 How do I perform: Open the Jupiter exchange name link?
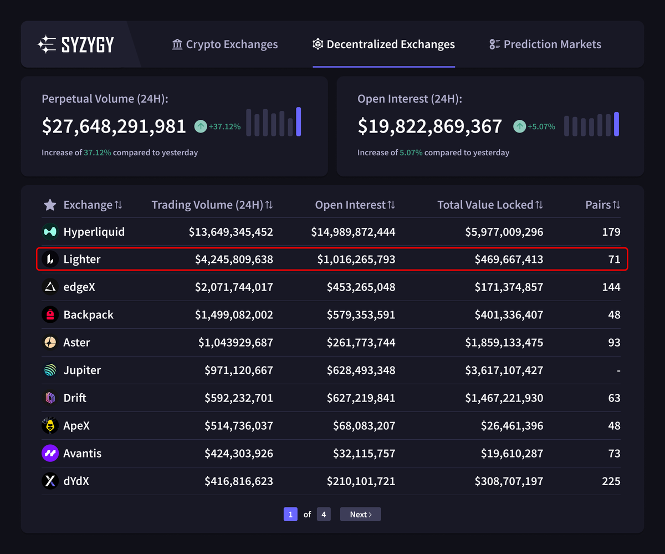tap(82, 370)
